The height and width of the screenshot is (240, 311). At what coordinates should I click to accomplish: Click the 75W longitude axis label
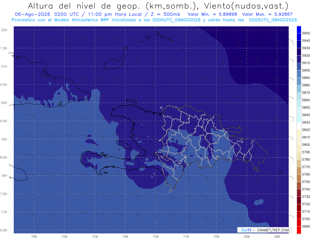64,236
